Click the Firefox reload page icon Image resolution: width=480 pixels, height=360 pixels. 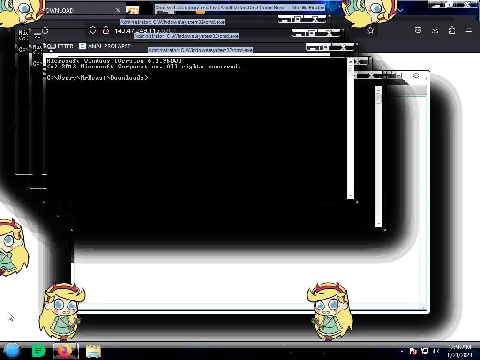coord(45,30)
